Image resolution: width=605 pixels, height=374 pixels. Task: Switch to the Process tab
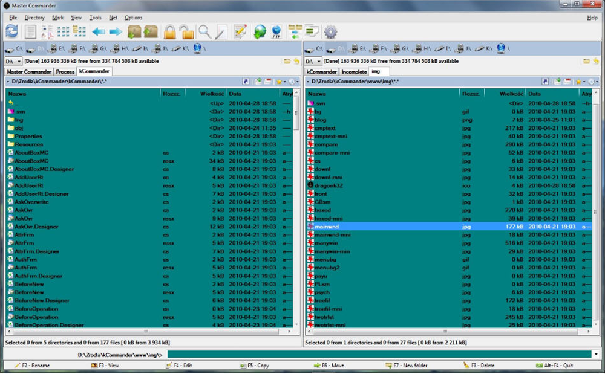click(x=65, y=72)
